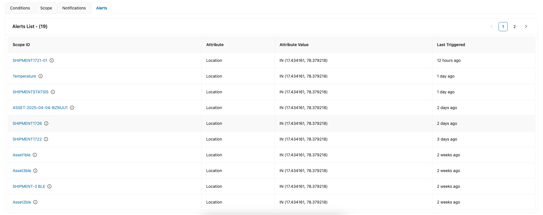Select the Alerts tab
Image resolution: width=543 pixels, height=215 pixels.
tap(102, 8)
